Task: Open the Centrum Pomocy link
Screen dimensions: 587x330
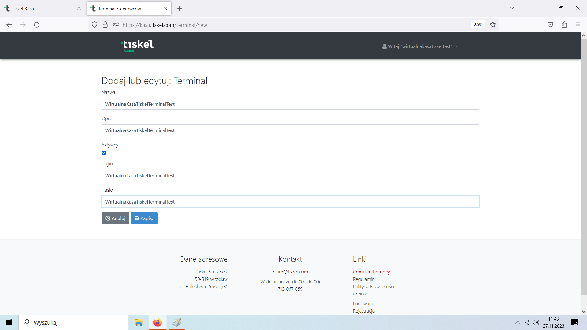Action: [x=371, y=272]
